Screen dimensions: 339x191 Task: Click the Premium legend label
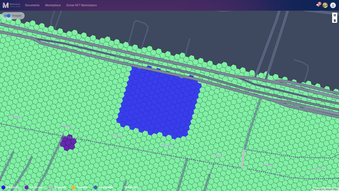(82, 187)
